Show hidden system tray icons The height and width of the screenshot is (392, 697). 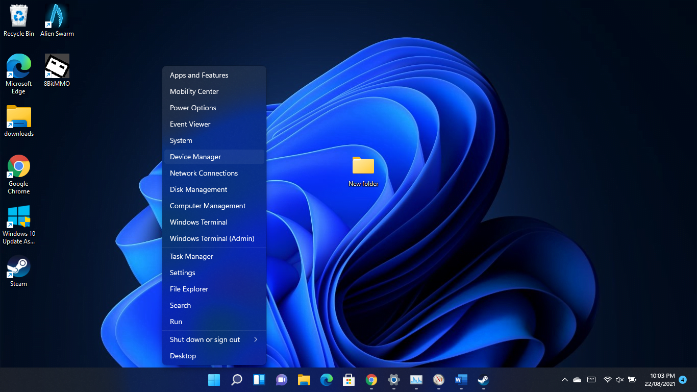(565, 380)
